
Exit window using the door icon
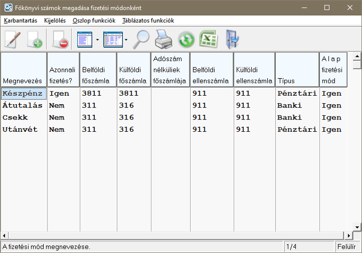point(232,39)
